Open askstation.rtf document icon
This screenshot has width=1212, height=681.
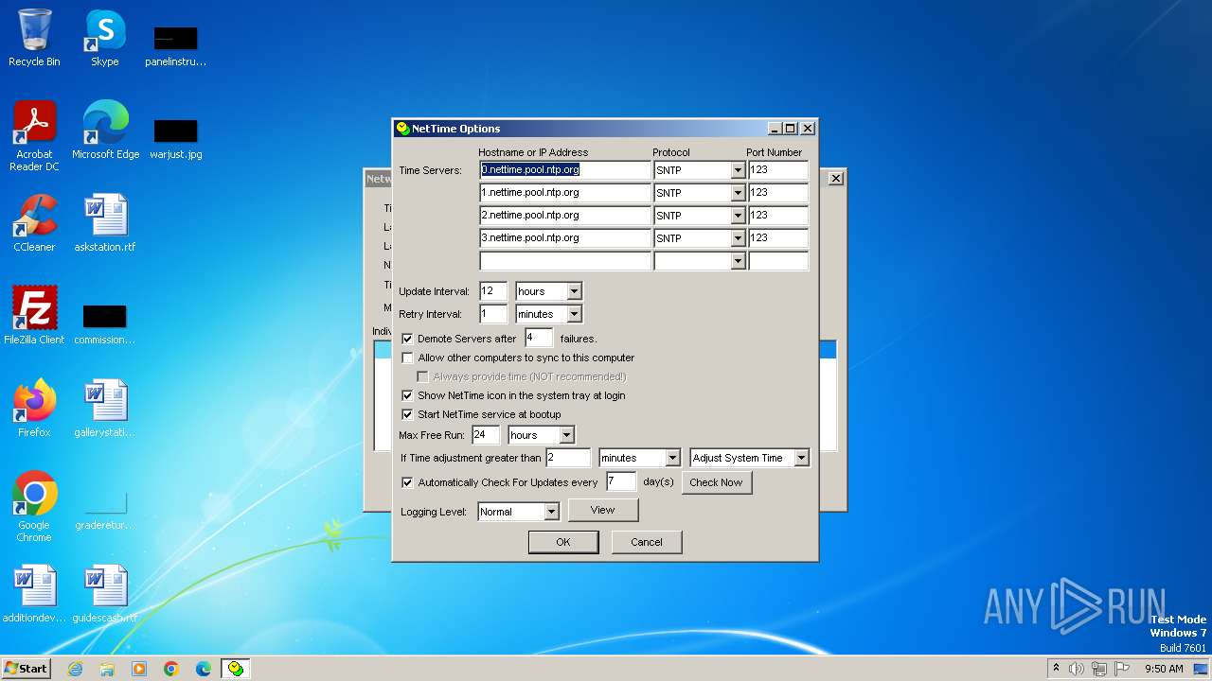coord(105,223)
